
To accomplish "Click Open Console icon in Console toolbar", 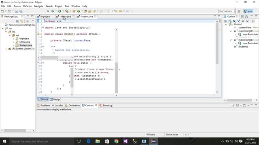I will coord(244,105).
